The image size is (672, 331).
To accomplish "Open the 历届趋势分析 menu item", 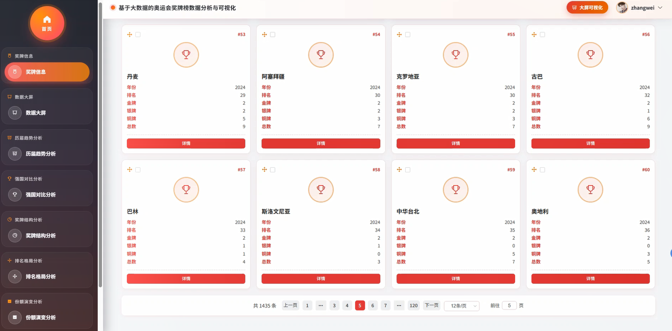I will pos(47,153).
